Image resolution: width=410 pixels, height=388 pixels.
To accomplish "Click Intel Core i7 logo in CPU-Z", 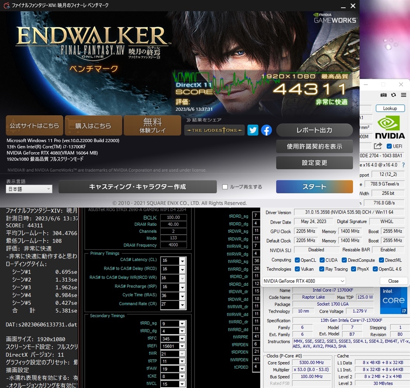I will (393, 300).
